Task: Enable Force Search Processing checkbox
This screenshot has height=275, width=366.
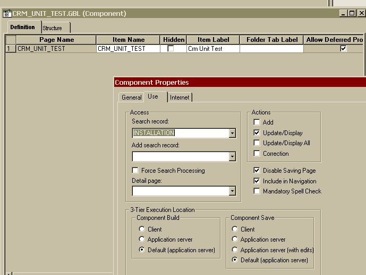Action: (135, 171)
